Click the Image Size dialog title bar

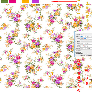(x=83, y=32)
